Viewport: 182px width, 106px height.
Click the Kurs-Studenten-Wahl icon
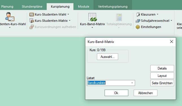click(32, 14)
